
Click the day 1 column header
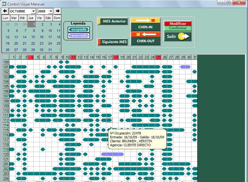click(x=12, y=57)
